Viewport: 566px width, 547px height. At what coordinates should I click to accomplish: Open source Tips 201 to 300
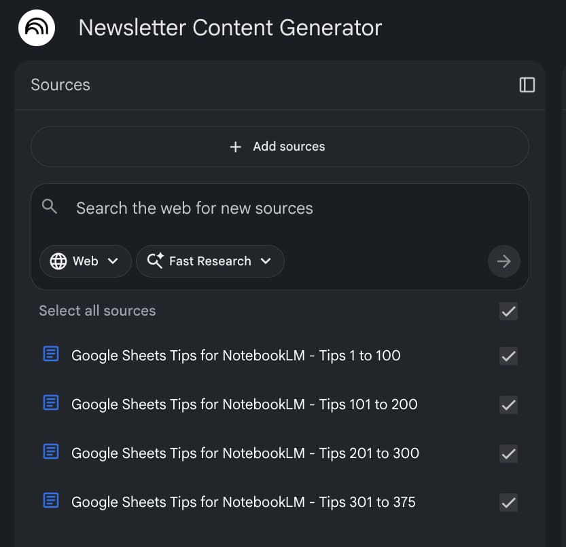[245, 453]
